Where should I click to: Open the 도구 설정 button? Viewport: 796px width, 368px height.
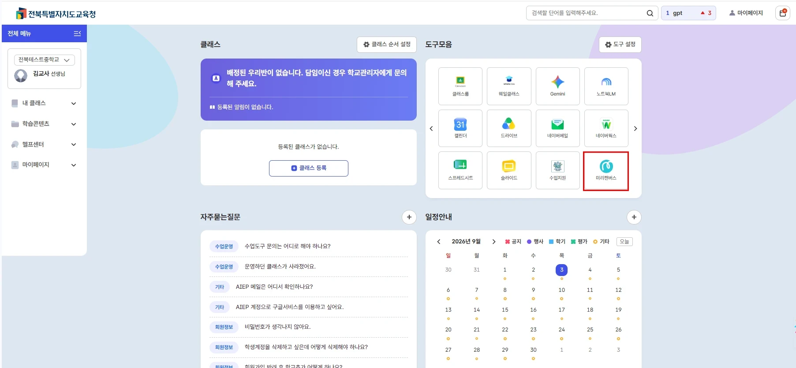(620, 44)
